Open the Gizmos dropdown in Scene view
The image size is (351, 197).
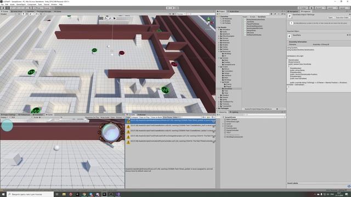[181, 14]
